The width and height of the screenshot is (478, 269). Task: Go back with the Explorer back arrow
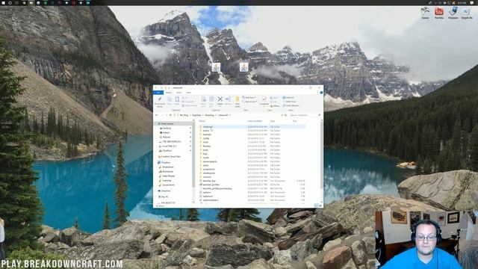(157, 115)
